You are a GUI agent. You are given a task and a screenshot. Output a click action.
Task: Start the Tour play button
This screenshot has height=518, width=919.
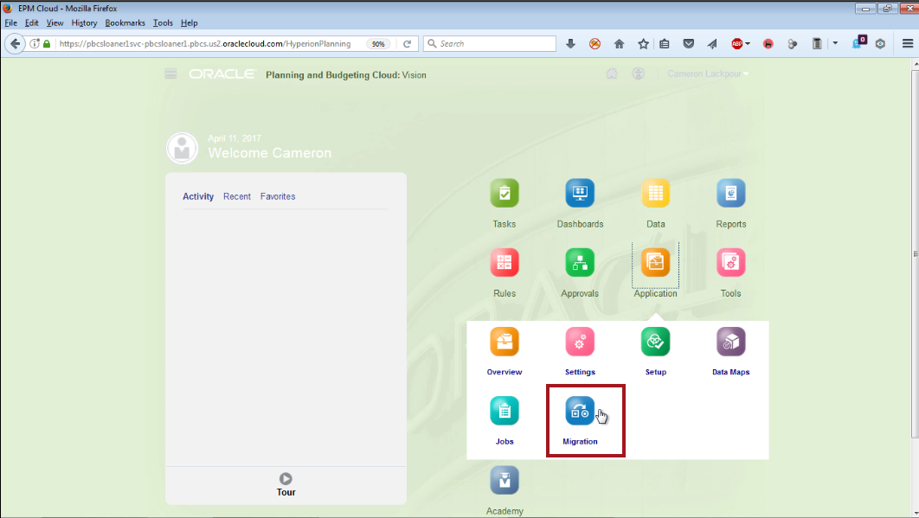click(286, 479)
